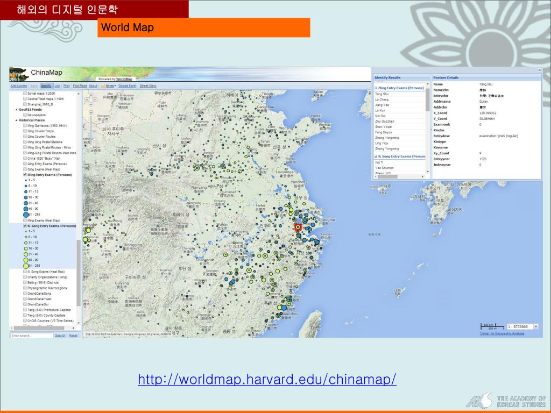The width and height of the screenshot is (551, 413).
Task: Enable the Central Tibet maps 1:100K layer
Action: click(25, 99)
